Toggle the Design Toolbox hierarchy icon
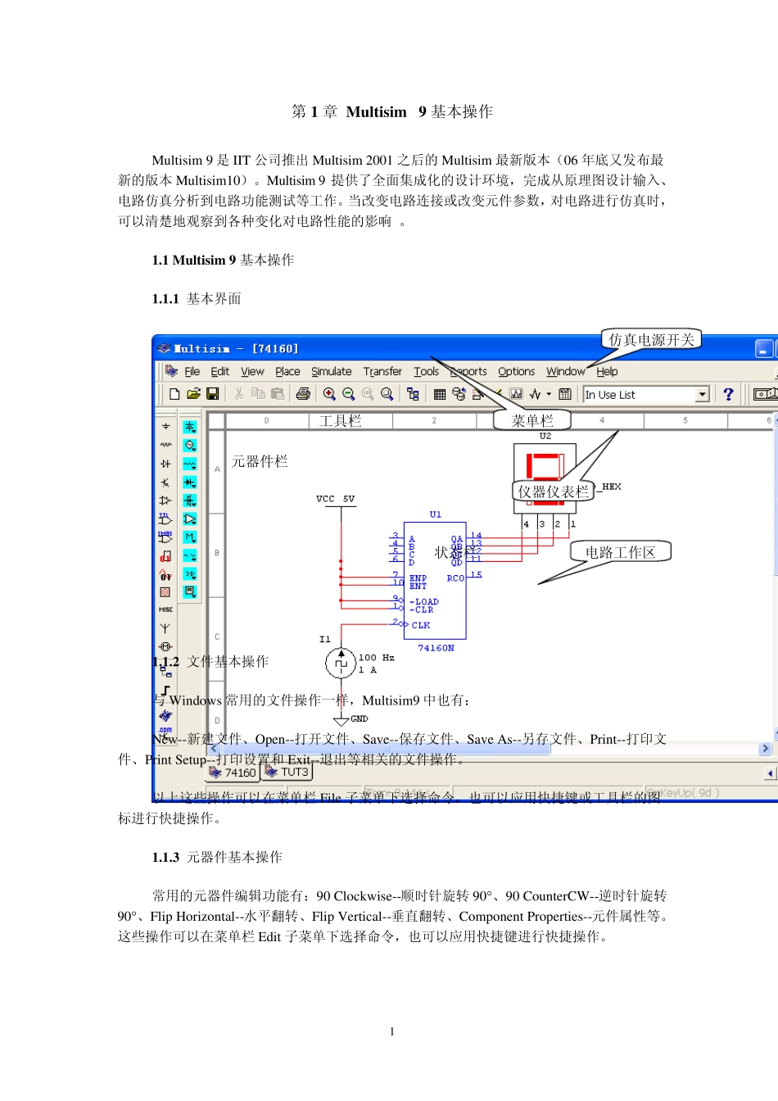 coord(413,394)
